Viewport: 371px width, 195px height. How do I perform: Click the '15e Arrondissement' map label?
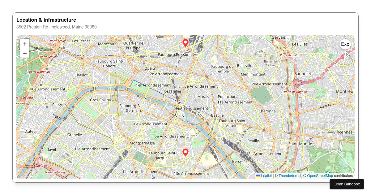pyautogui.click(x=92, y=149)
